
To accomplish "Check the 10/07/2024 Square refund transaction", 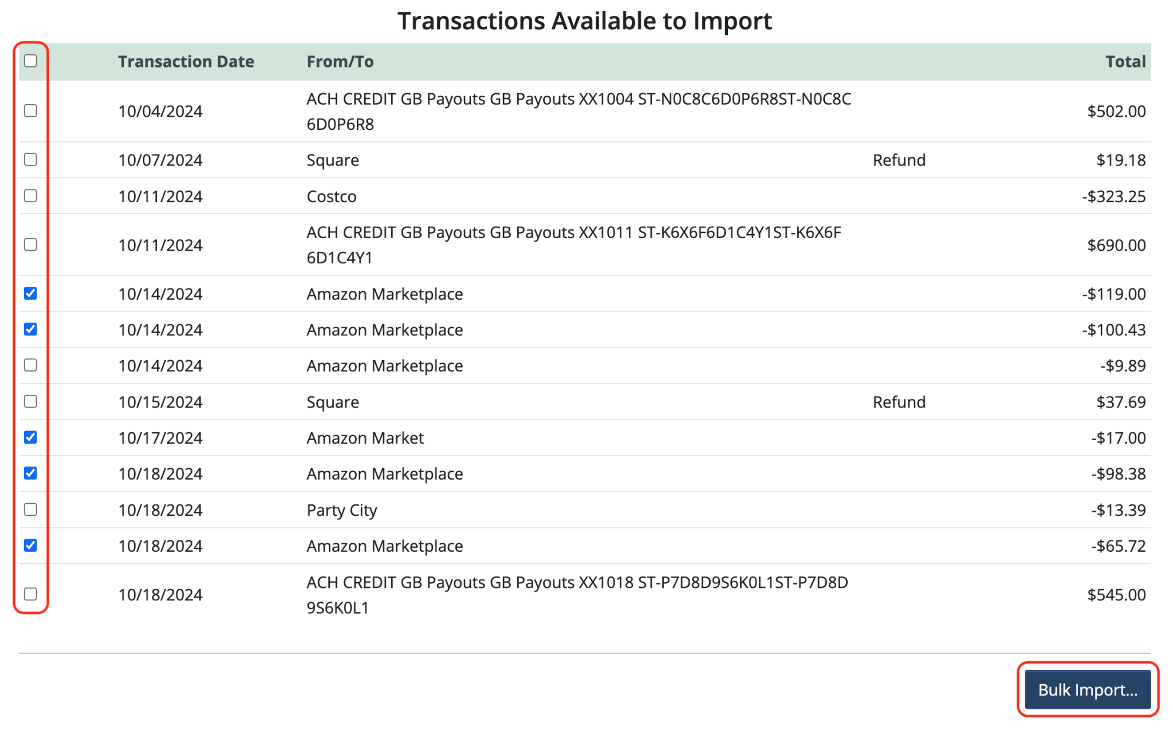I will [30, 160].
